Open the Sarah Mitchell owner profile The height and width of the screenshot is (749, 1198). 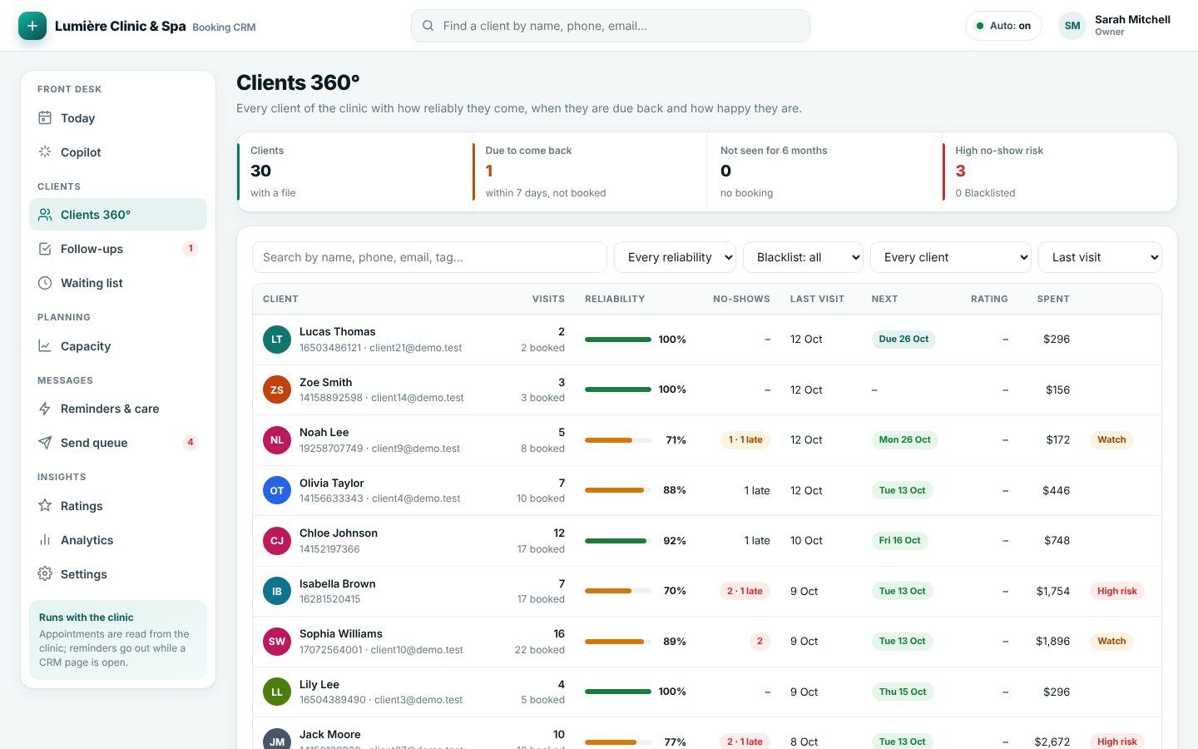[x=1115, y=26]
